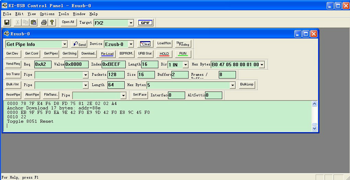Click the Iso Trans button
Screen dimensions: 350x180
pyautogui.click(x=13, y=74)
